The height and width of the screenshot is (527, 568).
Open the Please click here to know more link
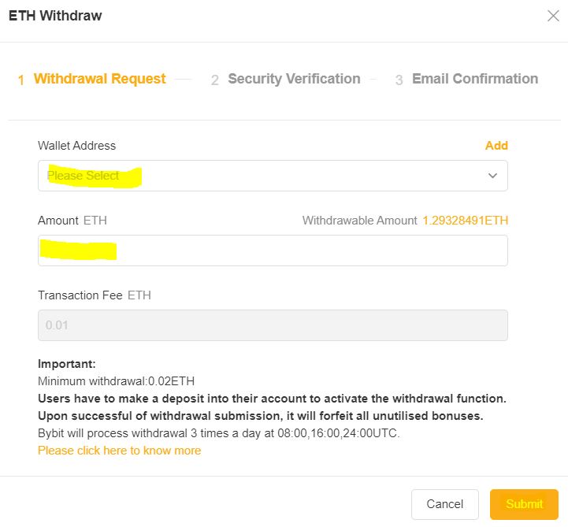(x=119, y=451)
